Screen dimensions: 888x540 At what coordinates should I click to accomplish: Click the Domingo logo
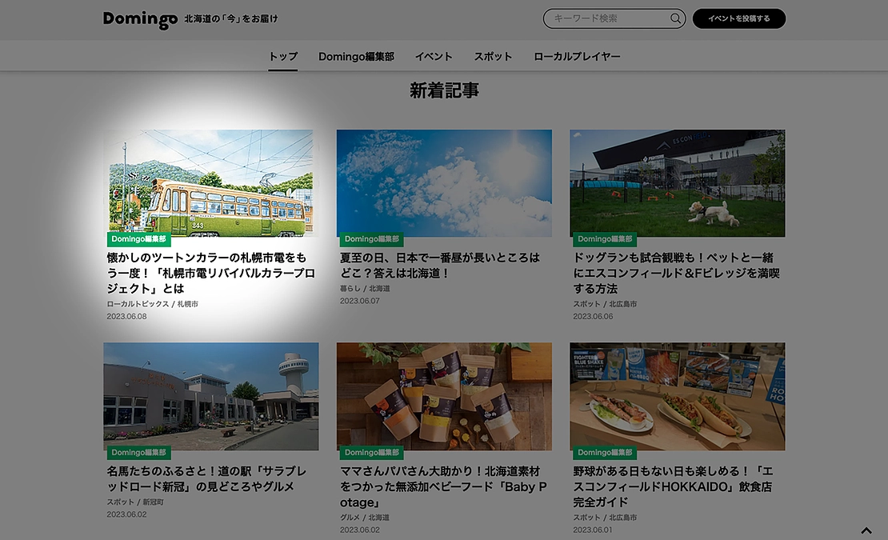(x=139, y=18)
